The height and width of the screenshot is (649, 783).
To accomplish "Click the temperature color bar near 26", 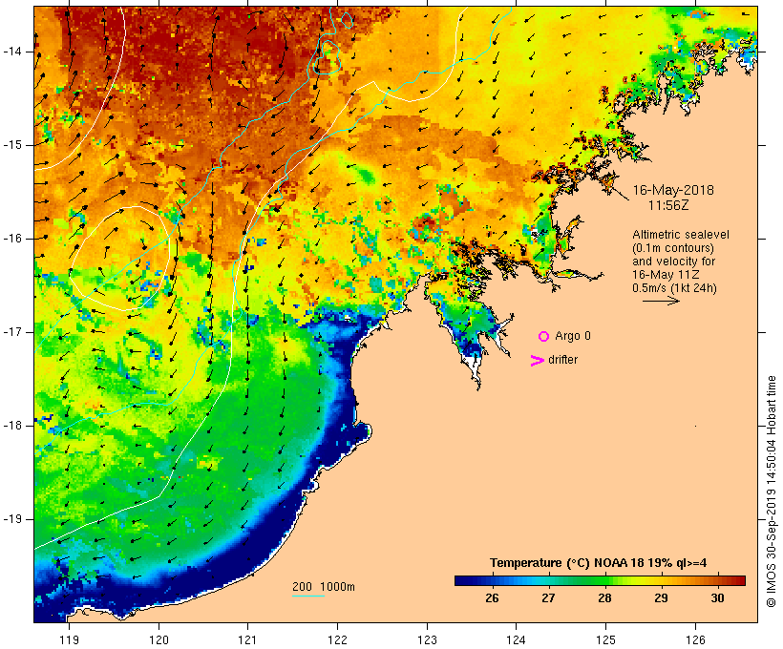I will pos(492,580).
